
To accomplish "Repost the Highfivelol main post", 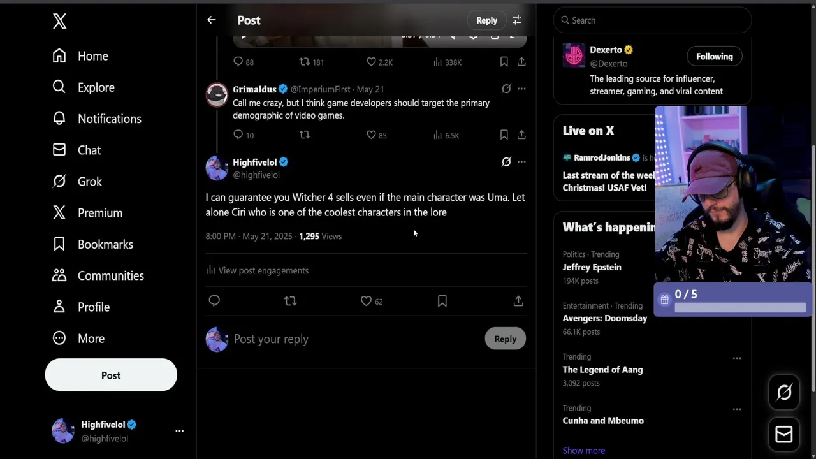I will (291, 301).
